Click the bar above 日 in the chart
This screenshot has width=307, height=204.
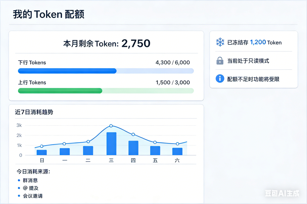click(x=42, y=152)
